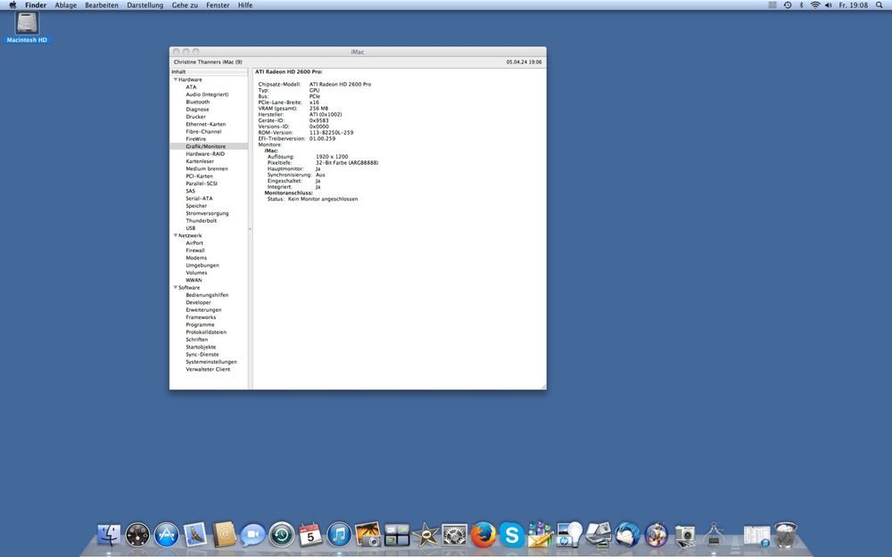Collapse the Software section in the sidebar
Viewport: 892px width, 557px height.
pos(176,287)
